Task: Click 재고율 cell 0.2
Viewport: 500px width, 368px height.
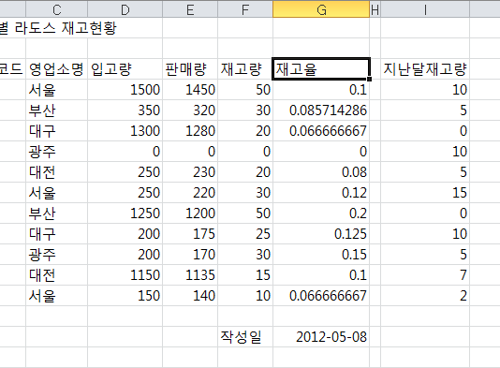Action: tap(321, 213)
